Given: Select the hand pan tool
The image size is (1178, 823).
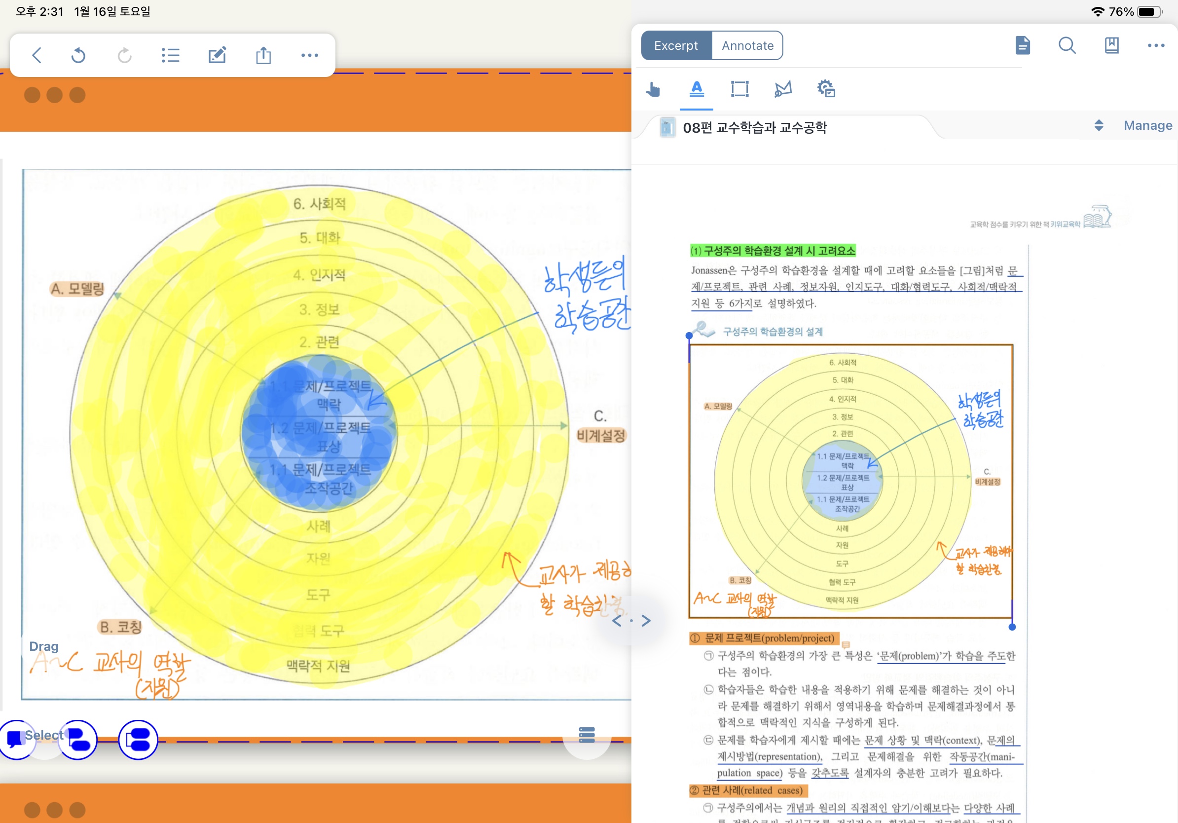Looking at the screenshot, I should (x=653, y=89).
